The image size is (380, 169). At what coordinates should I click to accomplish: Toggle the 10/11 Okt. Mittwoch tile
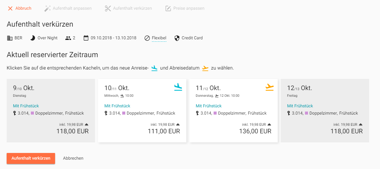[x=142, y=111]
